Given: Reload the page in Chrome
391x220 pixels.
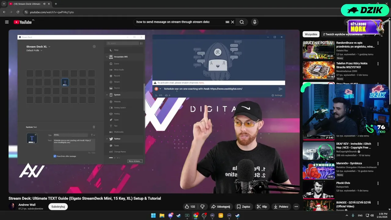Looking at the screenshot, I should tap(18, 12).
